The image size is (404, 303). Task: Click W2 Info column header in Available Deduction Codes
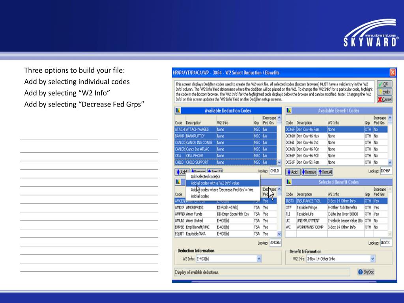(223, 123)
